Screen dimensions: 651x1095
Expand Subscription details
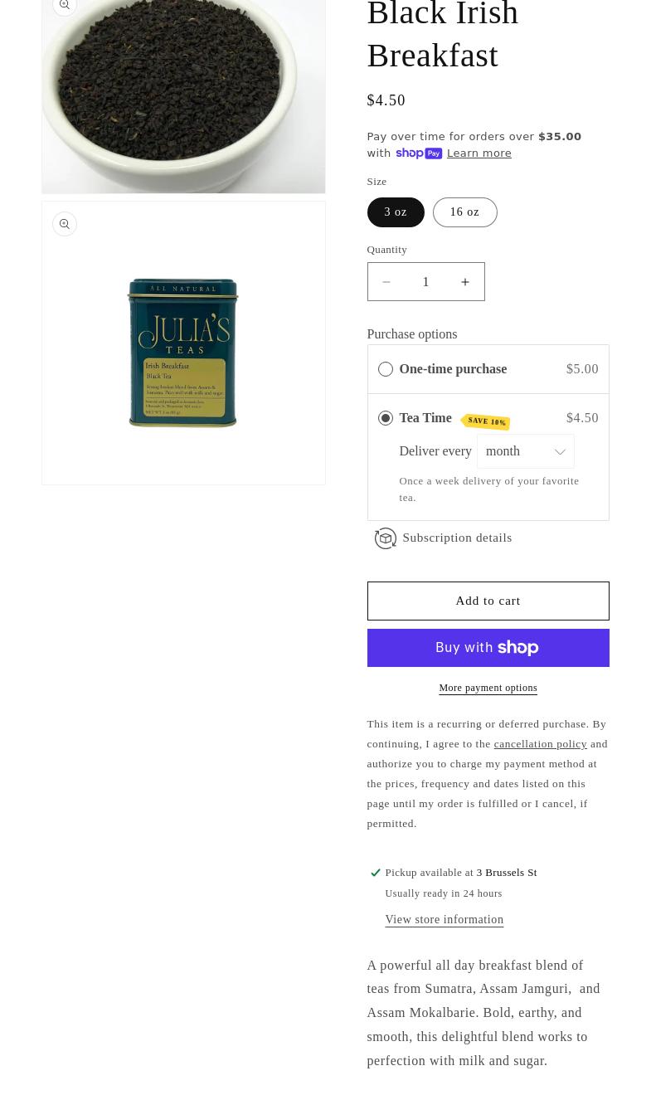(457, 538)
